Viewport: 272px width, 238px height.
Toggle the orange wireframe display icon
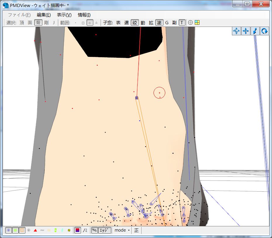(22, 230)
